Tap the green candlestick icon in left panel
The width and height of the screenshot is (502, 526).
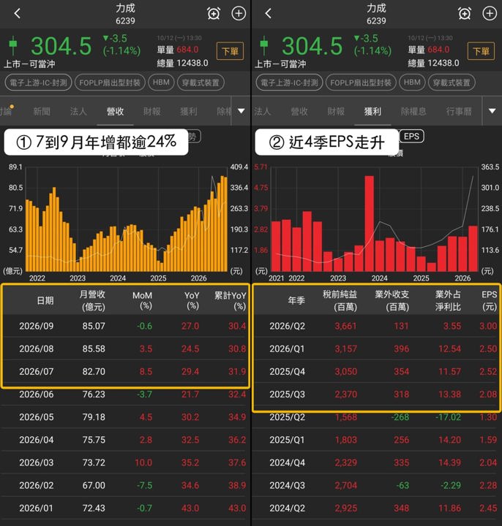[13, 45]
